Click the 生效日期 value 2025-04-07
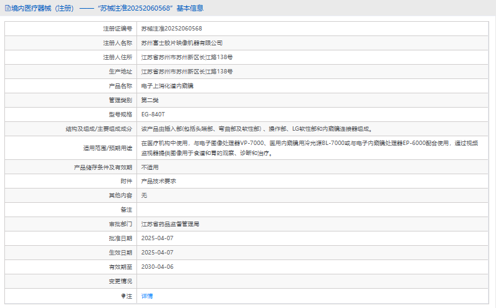 pos(157,253)
